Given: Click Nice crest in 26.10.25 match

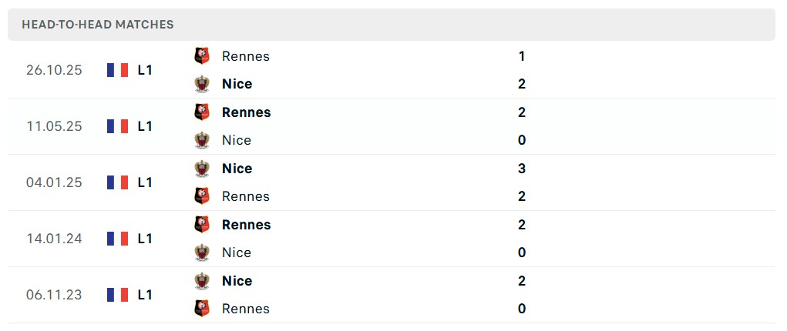Looking at the screenshot, I should click(202, 84).
